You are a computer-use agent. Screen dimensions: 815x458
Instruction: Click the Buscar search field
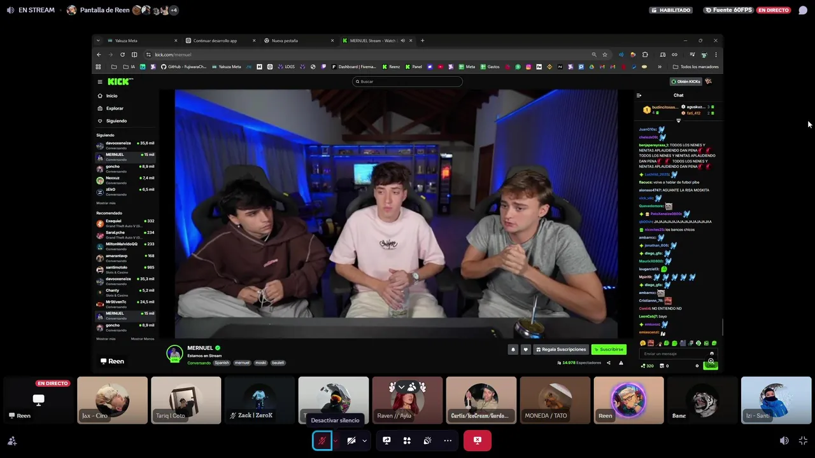pos(407,81)
